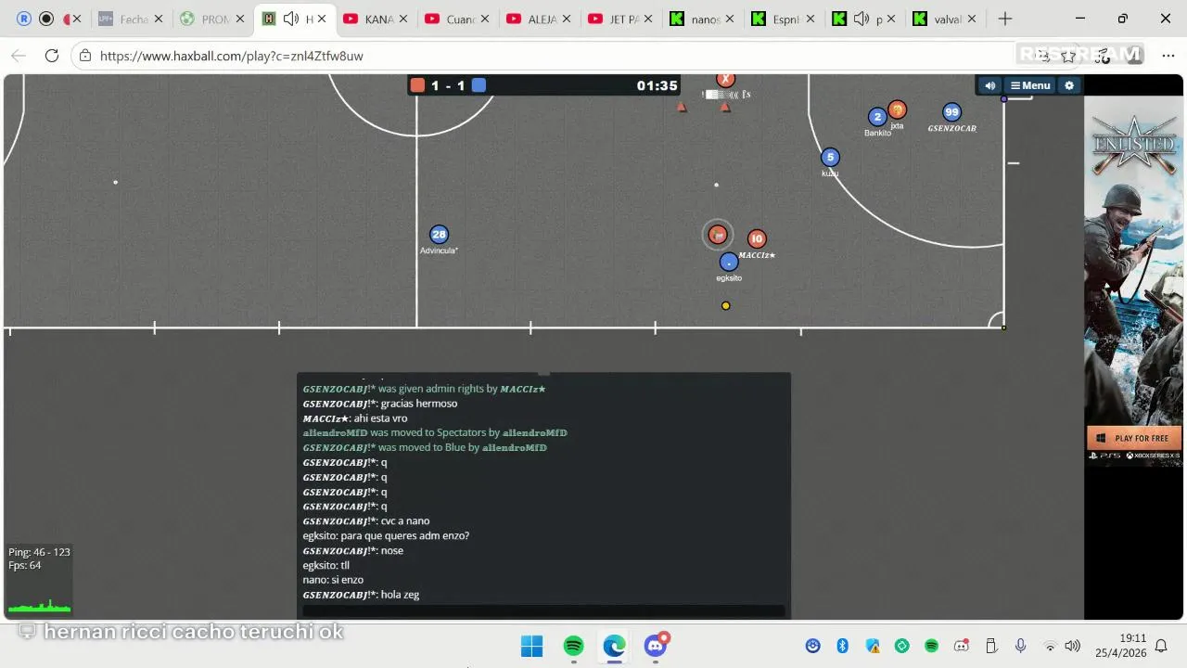This screenshot has height=668, width=1187.
Task: Click Spotify icon in system tray
Action: [x=932, y=646]
